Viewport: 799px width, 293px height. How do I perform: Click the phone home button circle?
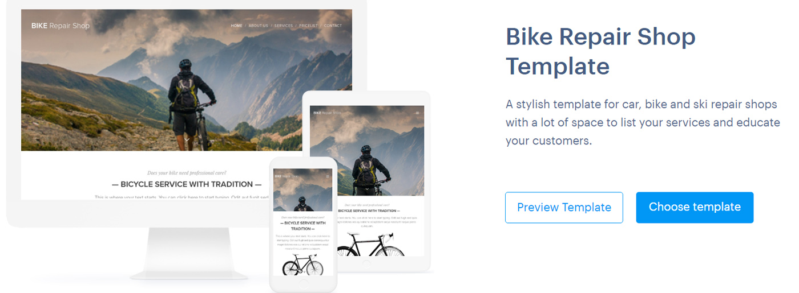303,284
